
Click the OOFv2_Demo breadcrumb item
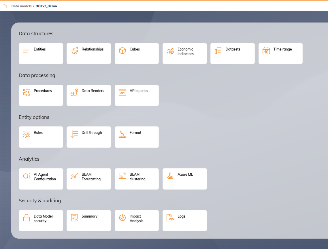[x=46, y=6]
